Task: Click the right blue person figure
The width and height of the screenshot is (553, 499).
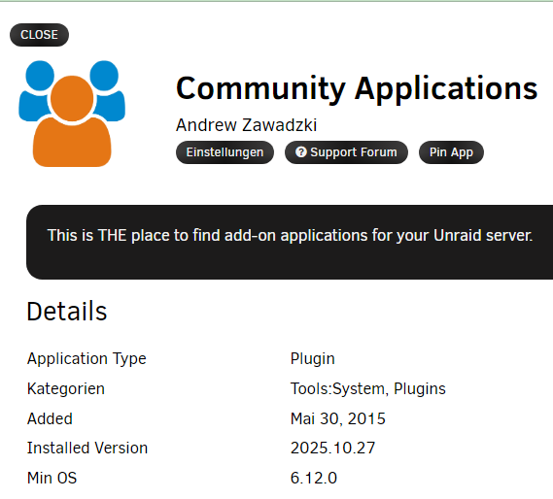Action: (x=108, y=90)
